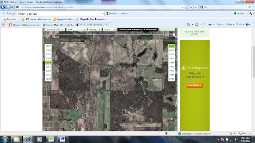Click the browser Back arrow button
This screenshot has height=143, width=255.
click(3, 7)
